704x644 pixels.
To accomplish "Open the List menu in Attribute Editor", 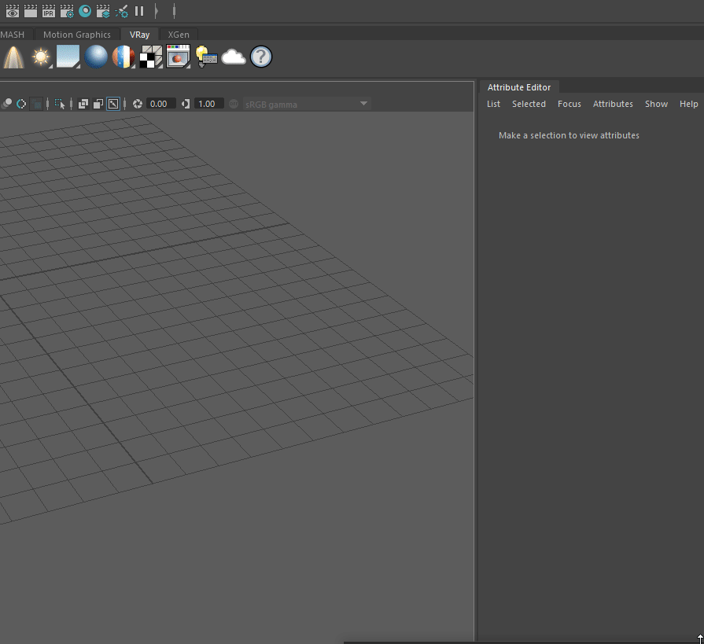I will (x=493, y=104).
